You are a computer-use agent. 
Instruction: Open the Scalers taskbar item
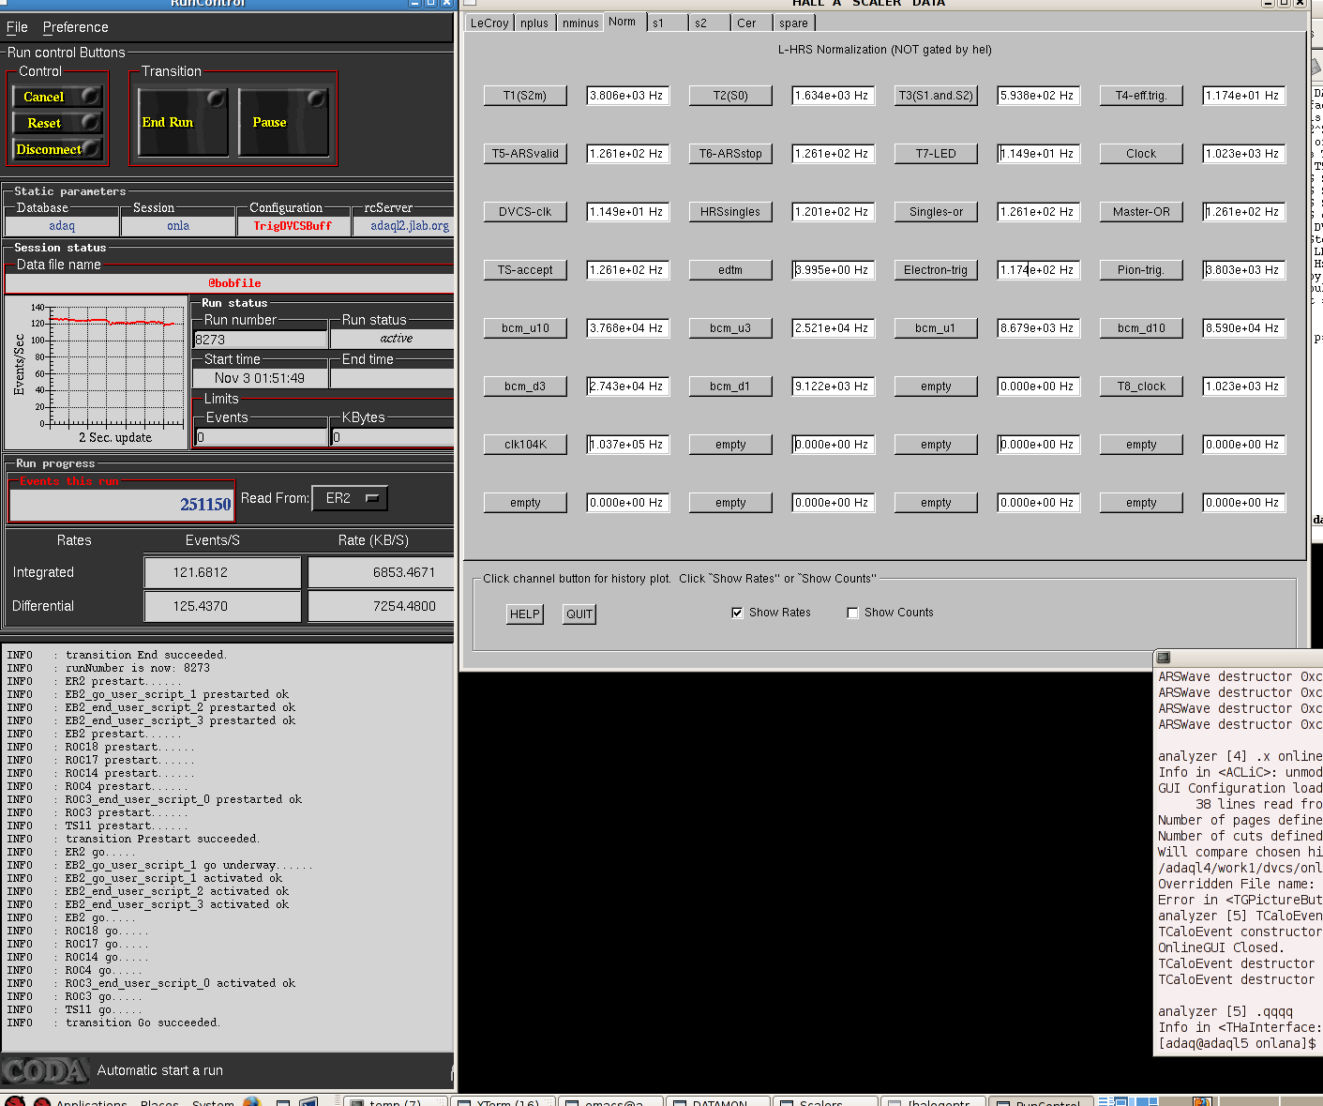point(824,1101)
